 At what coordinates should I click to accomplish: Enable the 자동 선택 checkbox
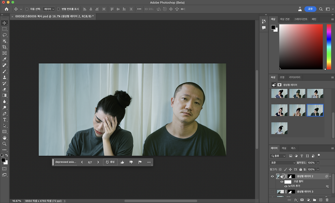pyautogui.click(x=27, y=9)
